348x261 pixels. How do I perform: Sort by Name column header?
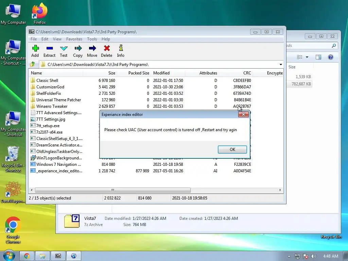[56, 73]
